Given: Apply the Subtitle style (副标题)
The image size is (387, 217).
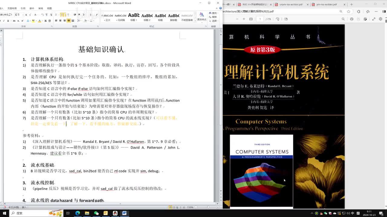Looking at the screenshot, I should tap(174, 17).
